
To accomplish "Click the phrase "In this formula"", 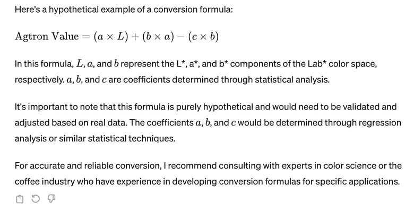I will [x=44, y=64].
